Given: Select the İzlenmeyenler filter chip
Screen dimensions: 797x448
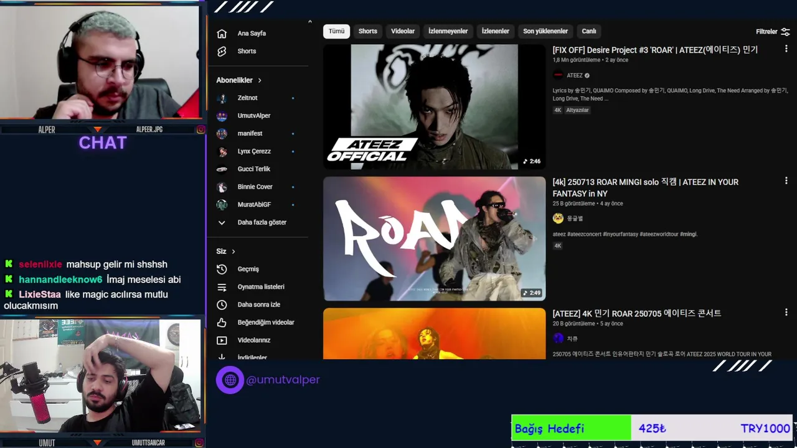Looking at the screenshot, I should click(448, 31).
